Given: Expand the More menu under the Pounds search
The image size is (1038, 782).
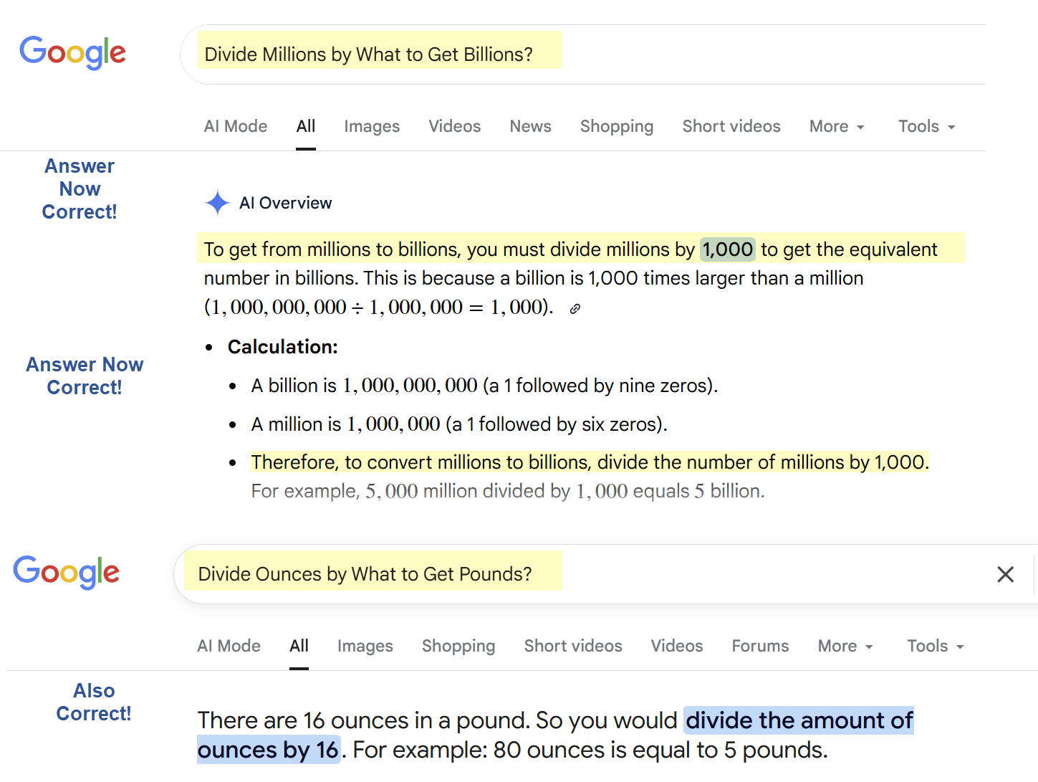Looking at the screenshot, I should pos(844,646).
